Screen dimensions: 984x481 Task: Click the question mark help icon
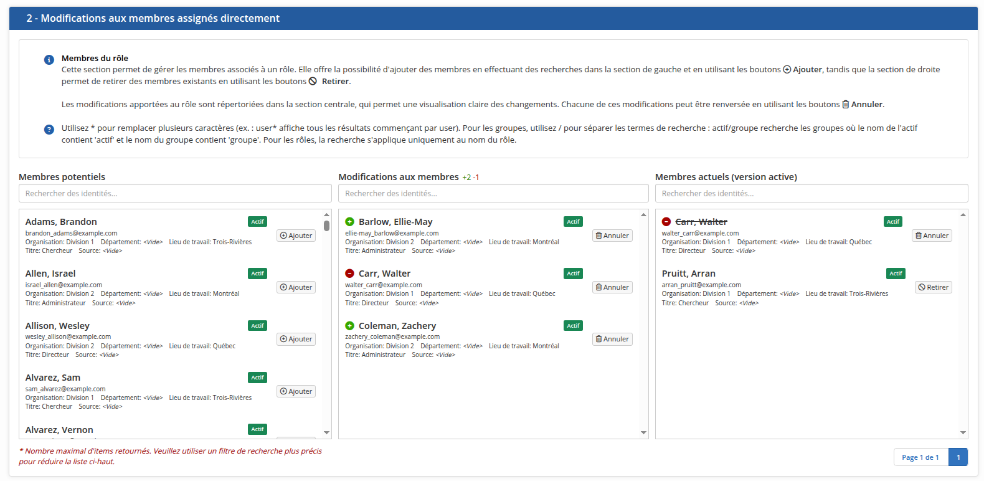[49, 130]
